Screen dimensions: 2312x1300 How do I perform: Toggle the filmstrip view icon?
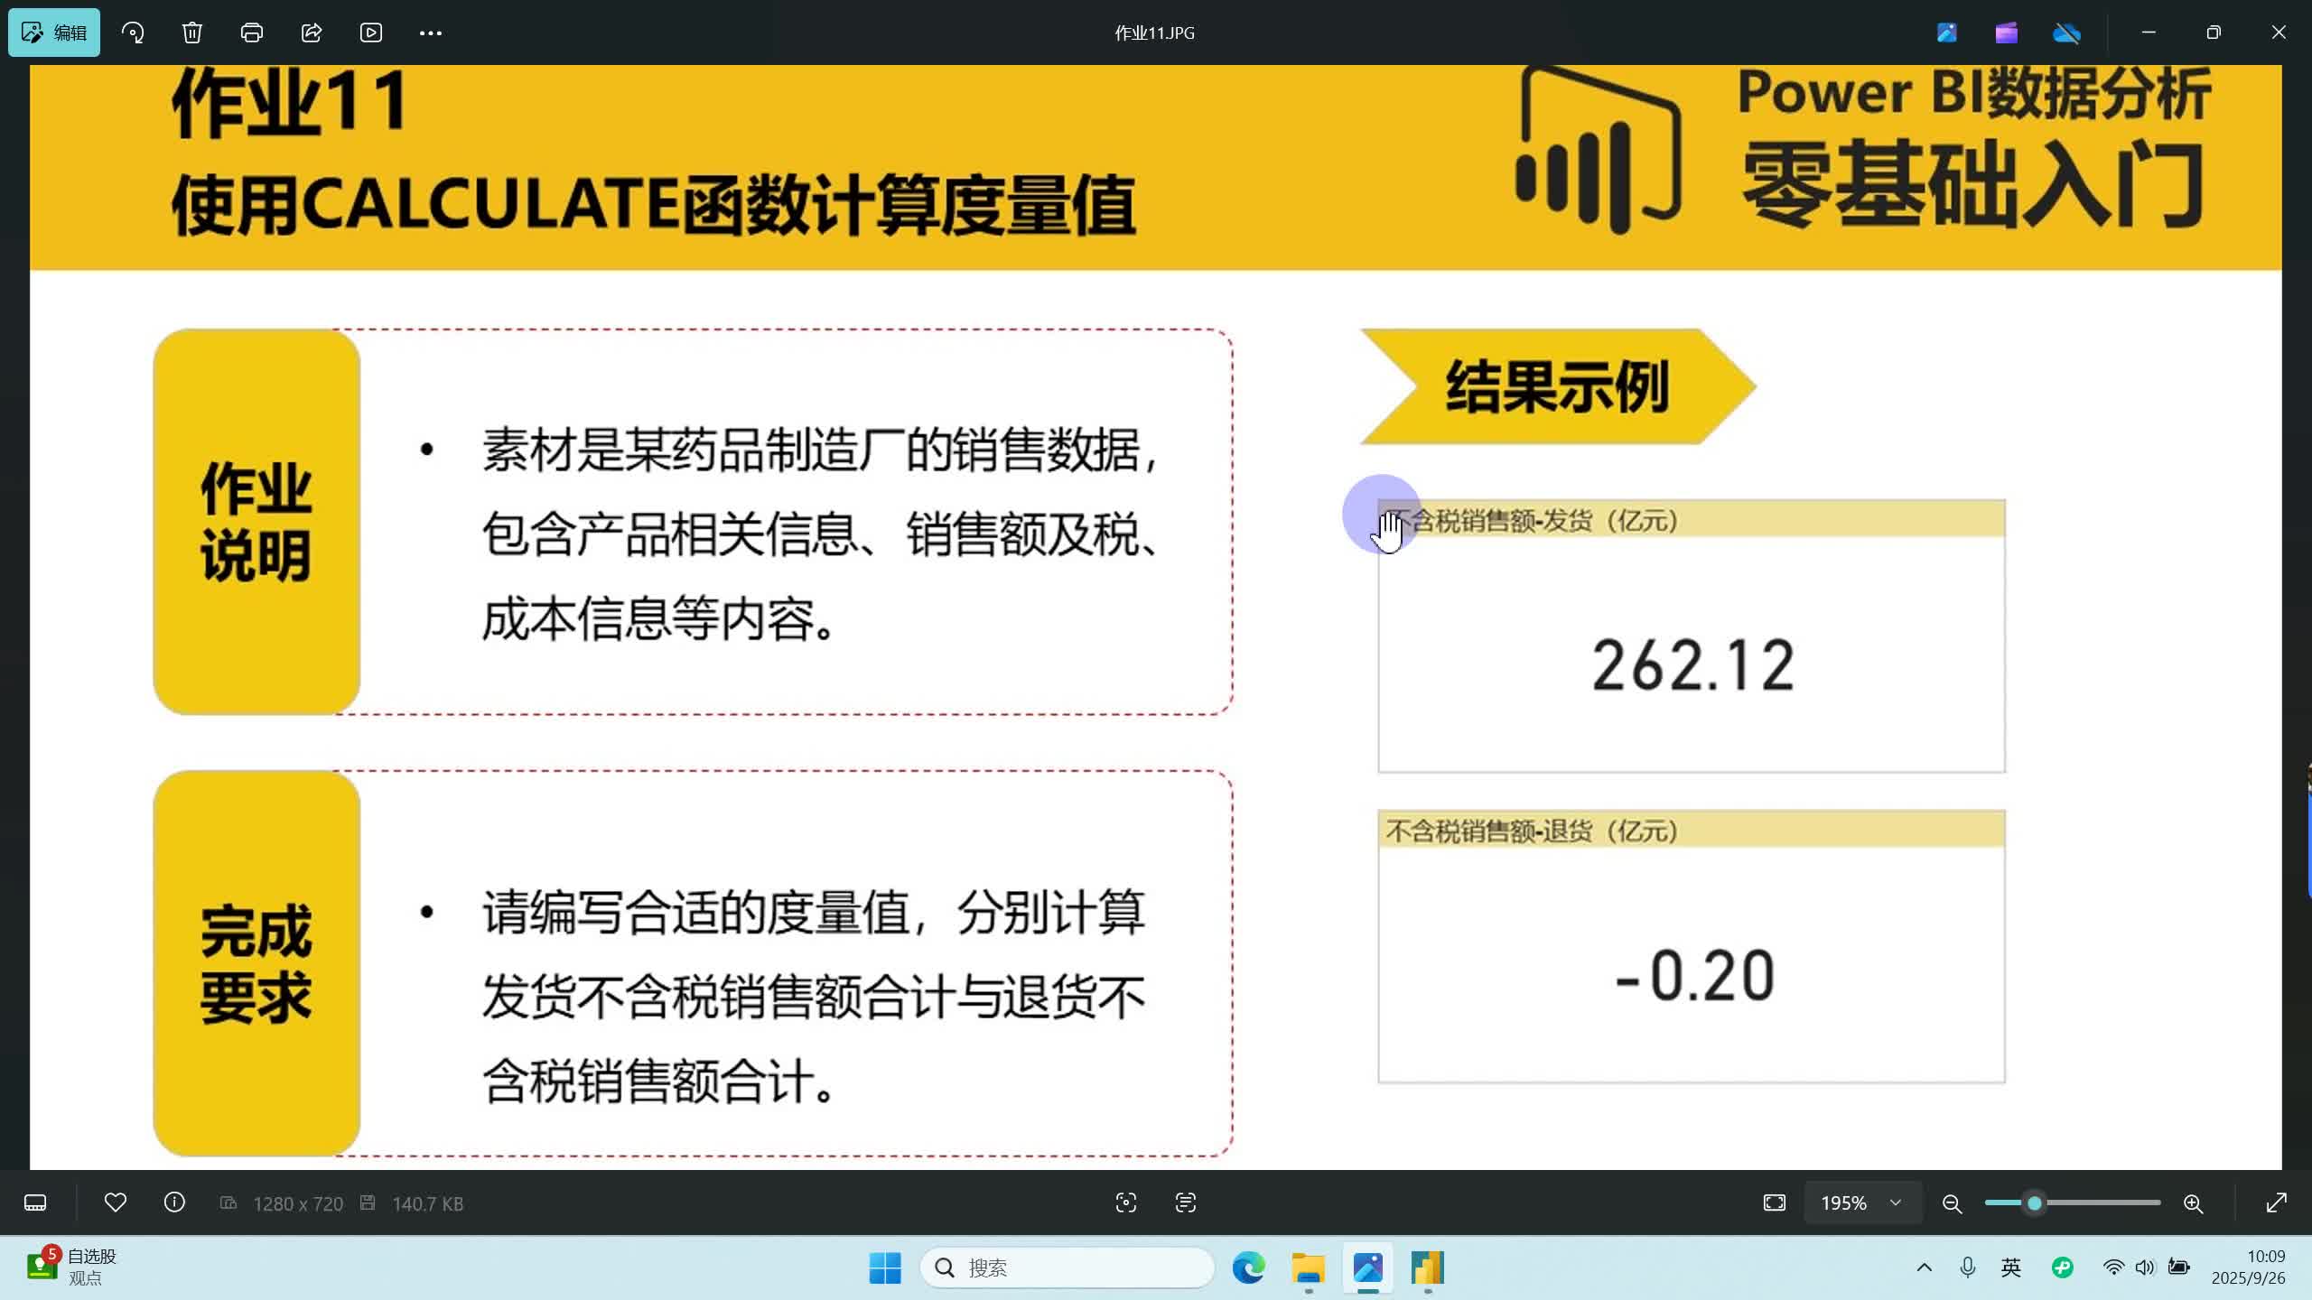tap(35, 1202)
